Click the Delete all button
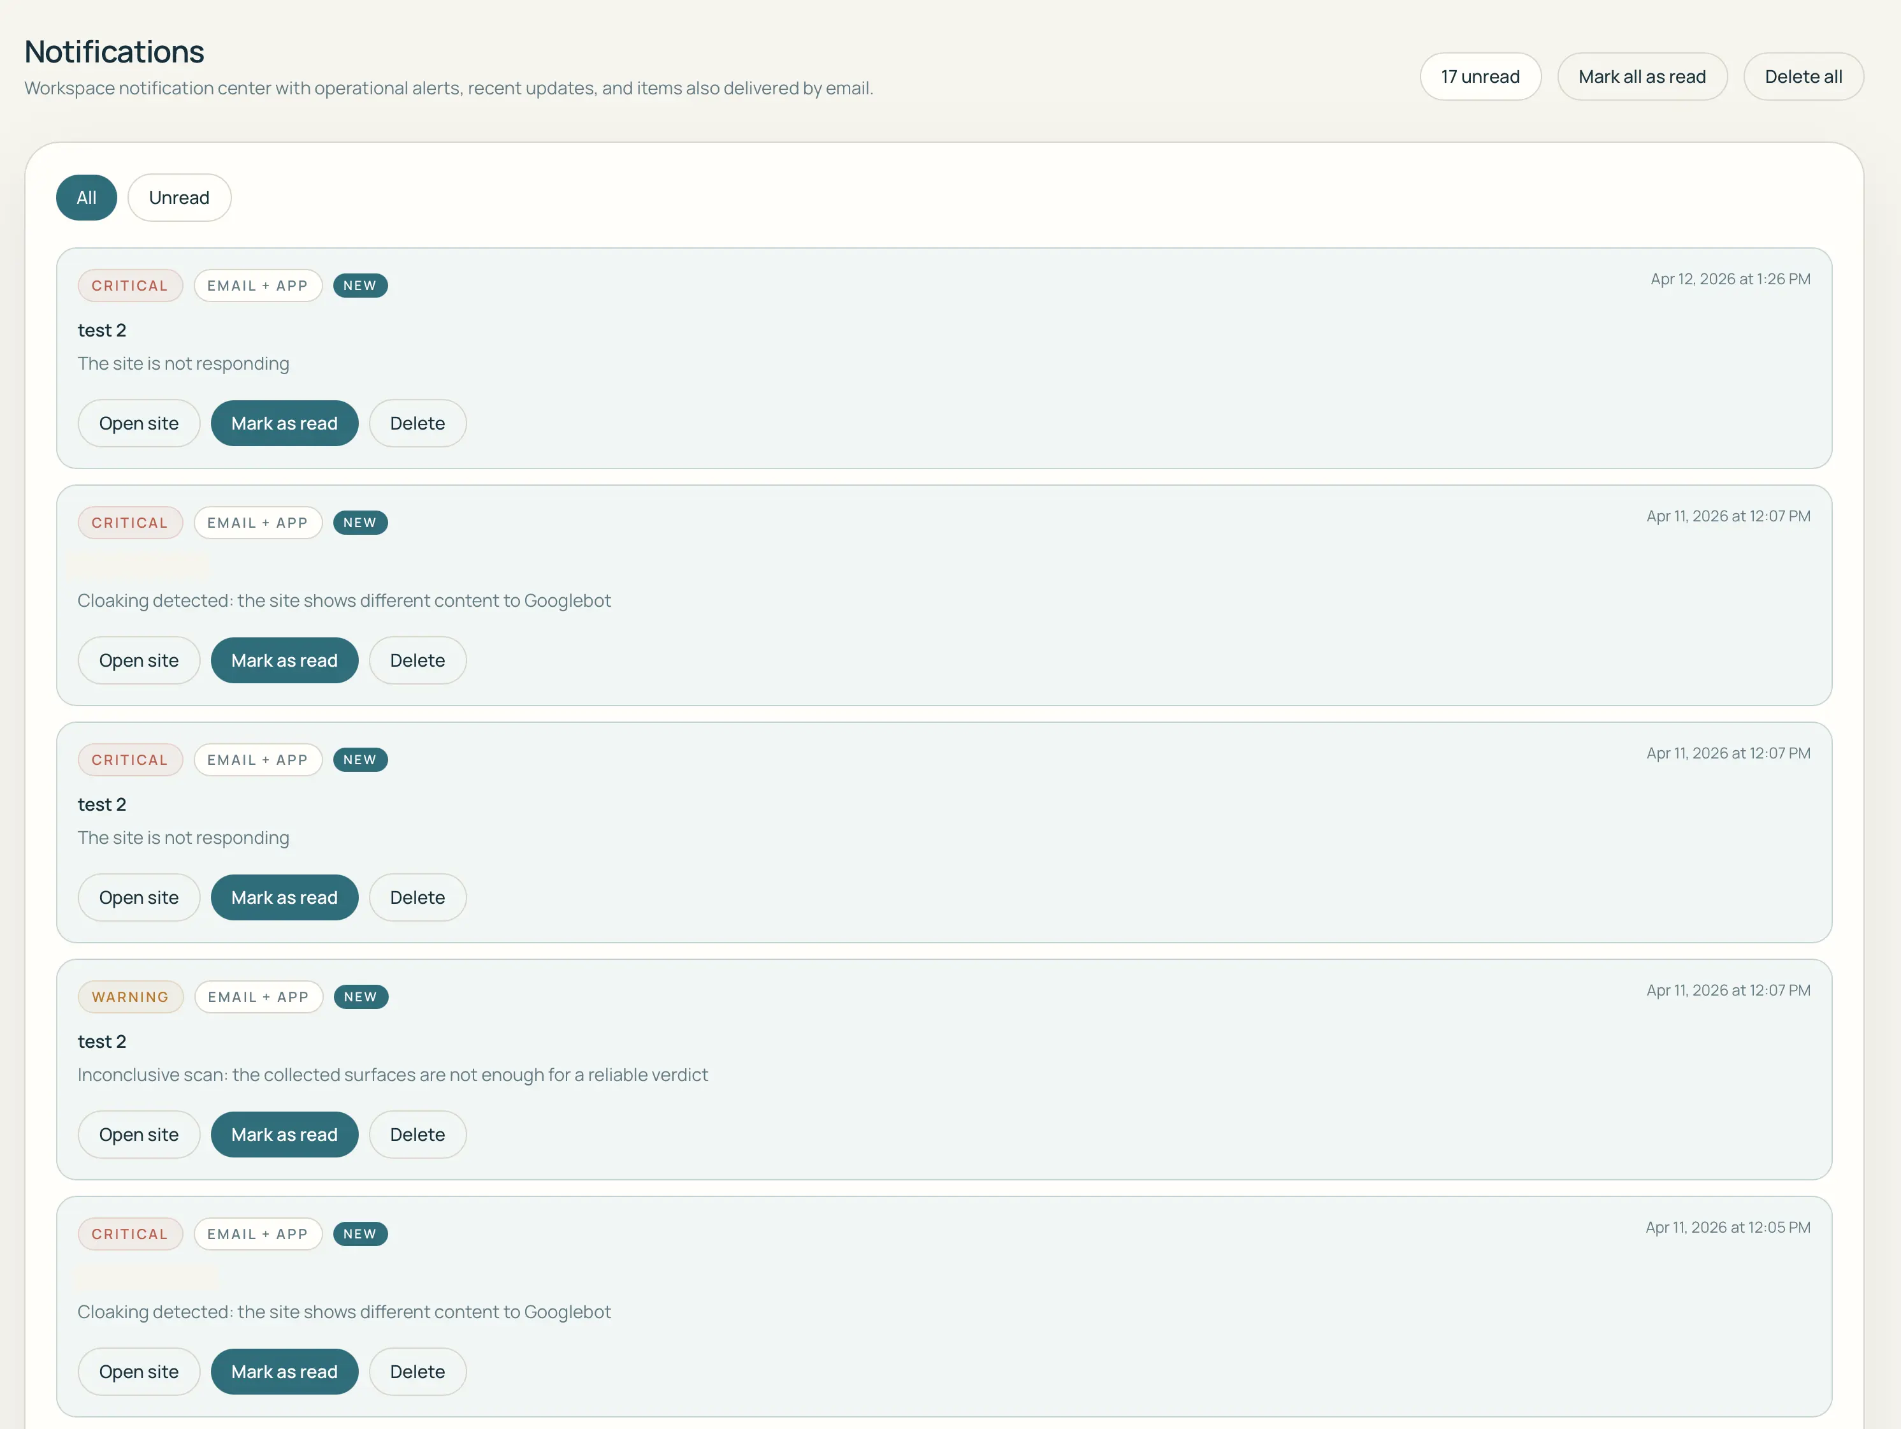Image resolution: width=1901 pixels, height=1429 pixels. tap(1803, 76)
